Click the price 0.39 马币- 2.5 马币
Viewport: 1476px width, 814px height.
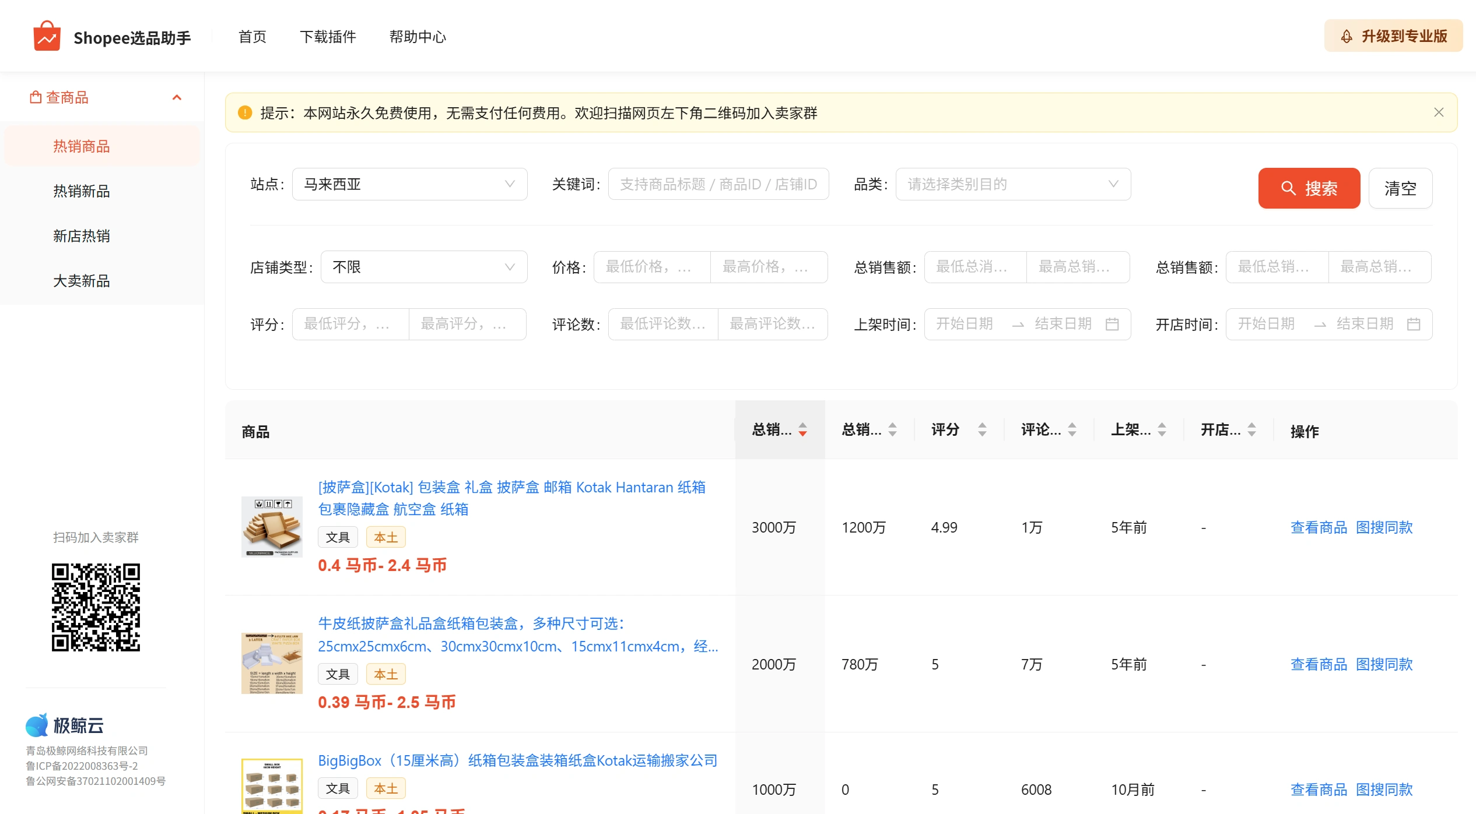(x=387, y=702)
